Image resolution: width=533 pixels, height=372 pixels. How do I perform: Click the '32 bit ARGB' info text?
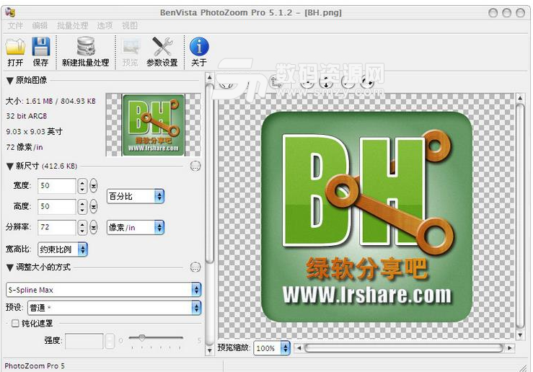[27, 116]
